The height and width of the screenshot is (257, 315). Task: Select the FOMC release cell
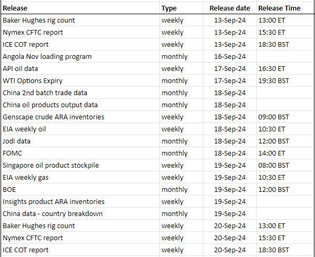80,153
